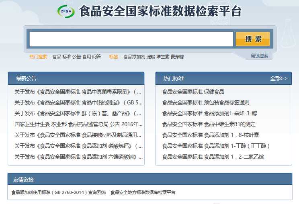Select hot search keyword 食用
Image resolution: width=299 pixels, height=204 pixels.
tap(86, 57)
